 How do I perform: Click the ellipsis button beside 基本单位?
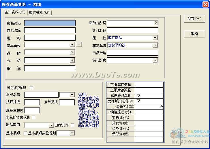79,45
